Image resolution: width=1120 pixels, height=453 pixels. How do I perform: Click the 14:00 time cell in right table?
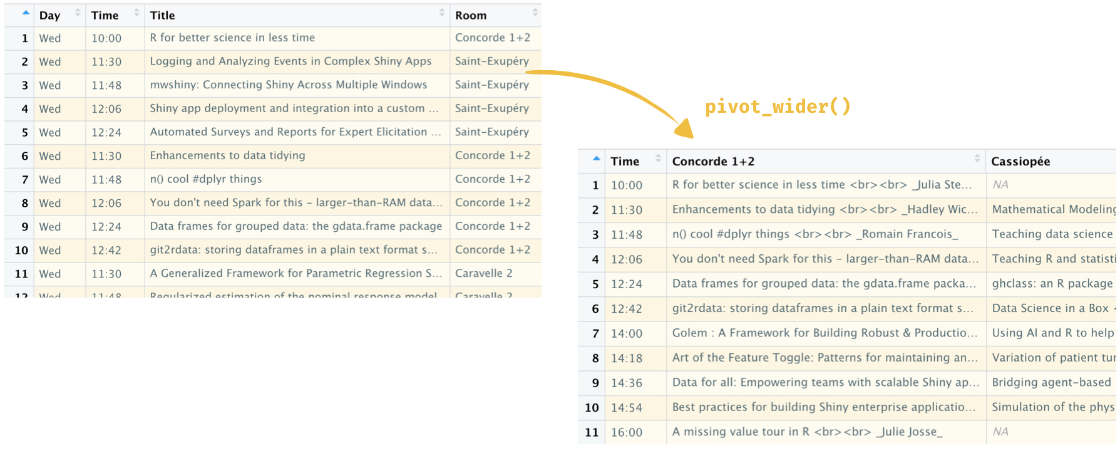627,333
